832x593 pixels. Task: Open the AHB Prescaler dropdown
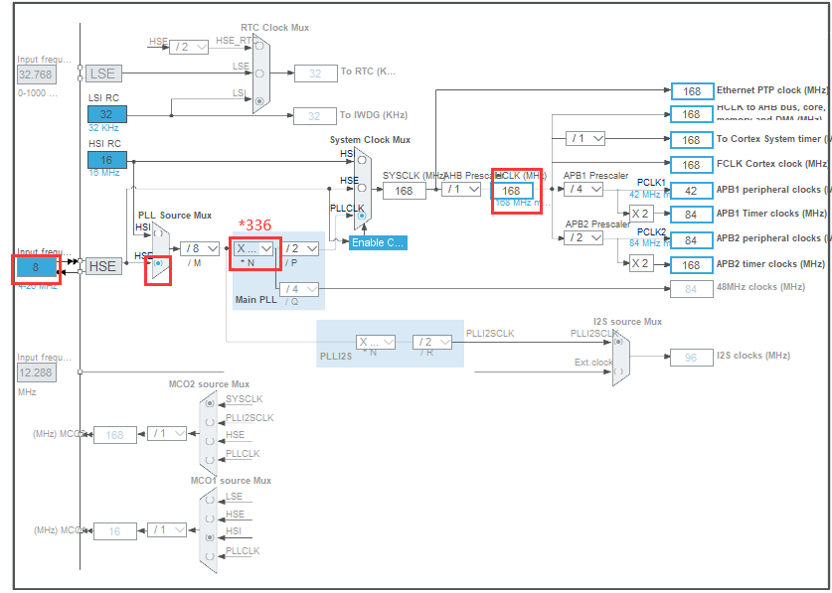(461, 189)
